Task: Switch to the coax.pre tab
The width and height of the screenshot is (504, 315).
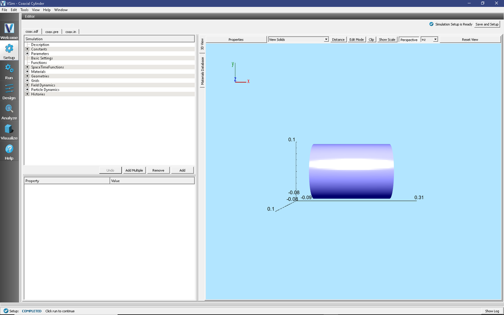Action: 52,31
